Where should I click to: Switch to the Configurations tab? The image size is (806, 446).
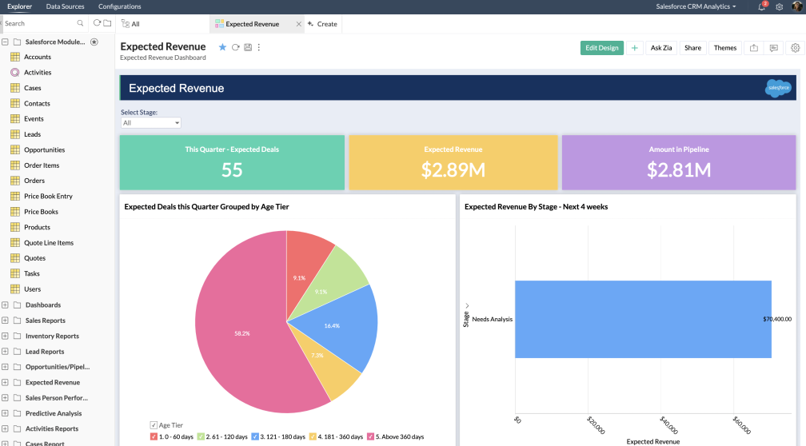tap(120, 6)
